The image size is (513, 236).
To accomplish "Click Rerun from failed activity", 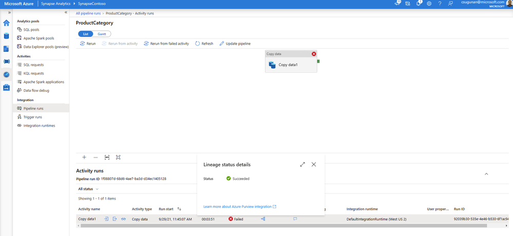I will point(166,44).
